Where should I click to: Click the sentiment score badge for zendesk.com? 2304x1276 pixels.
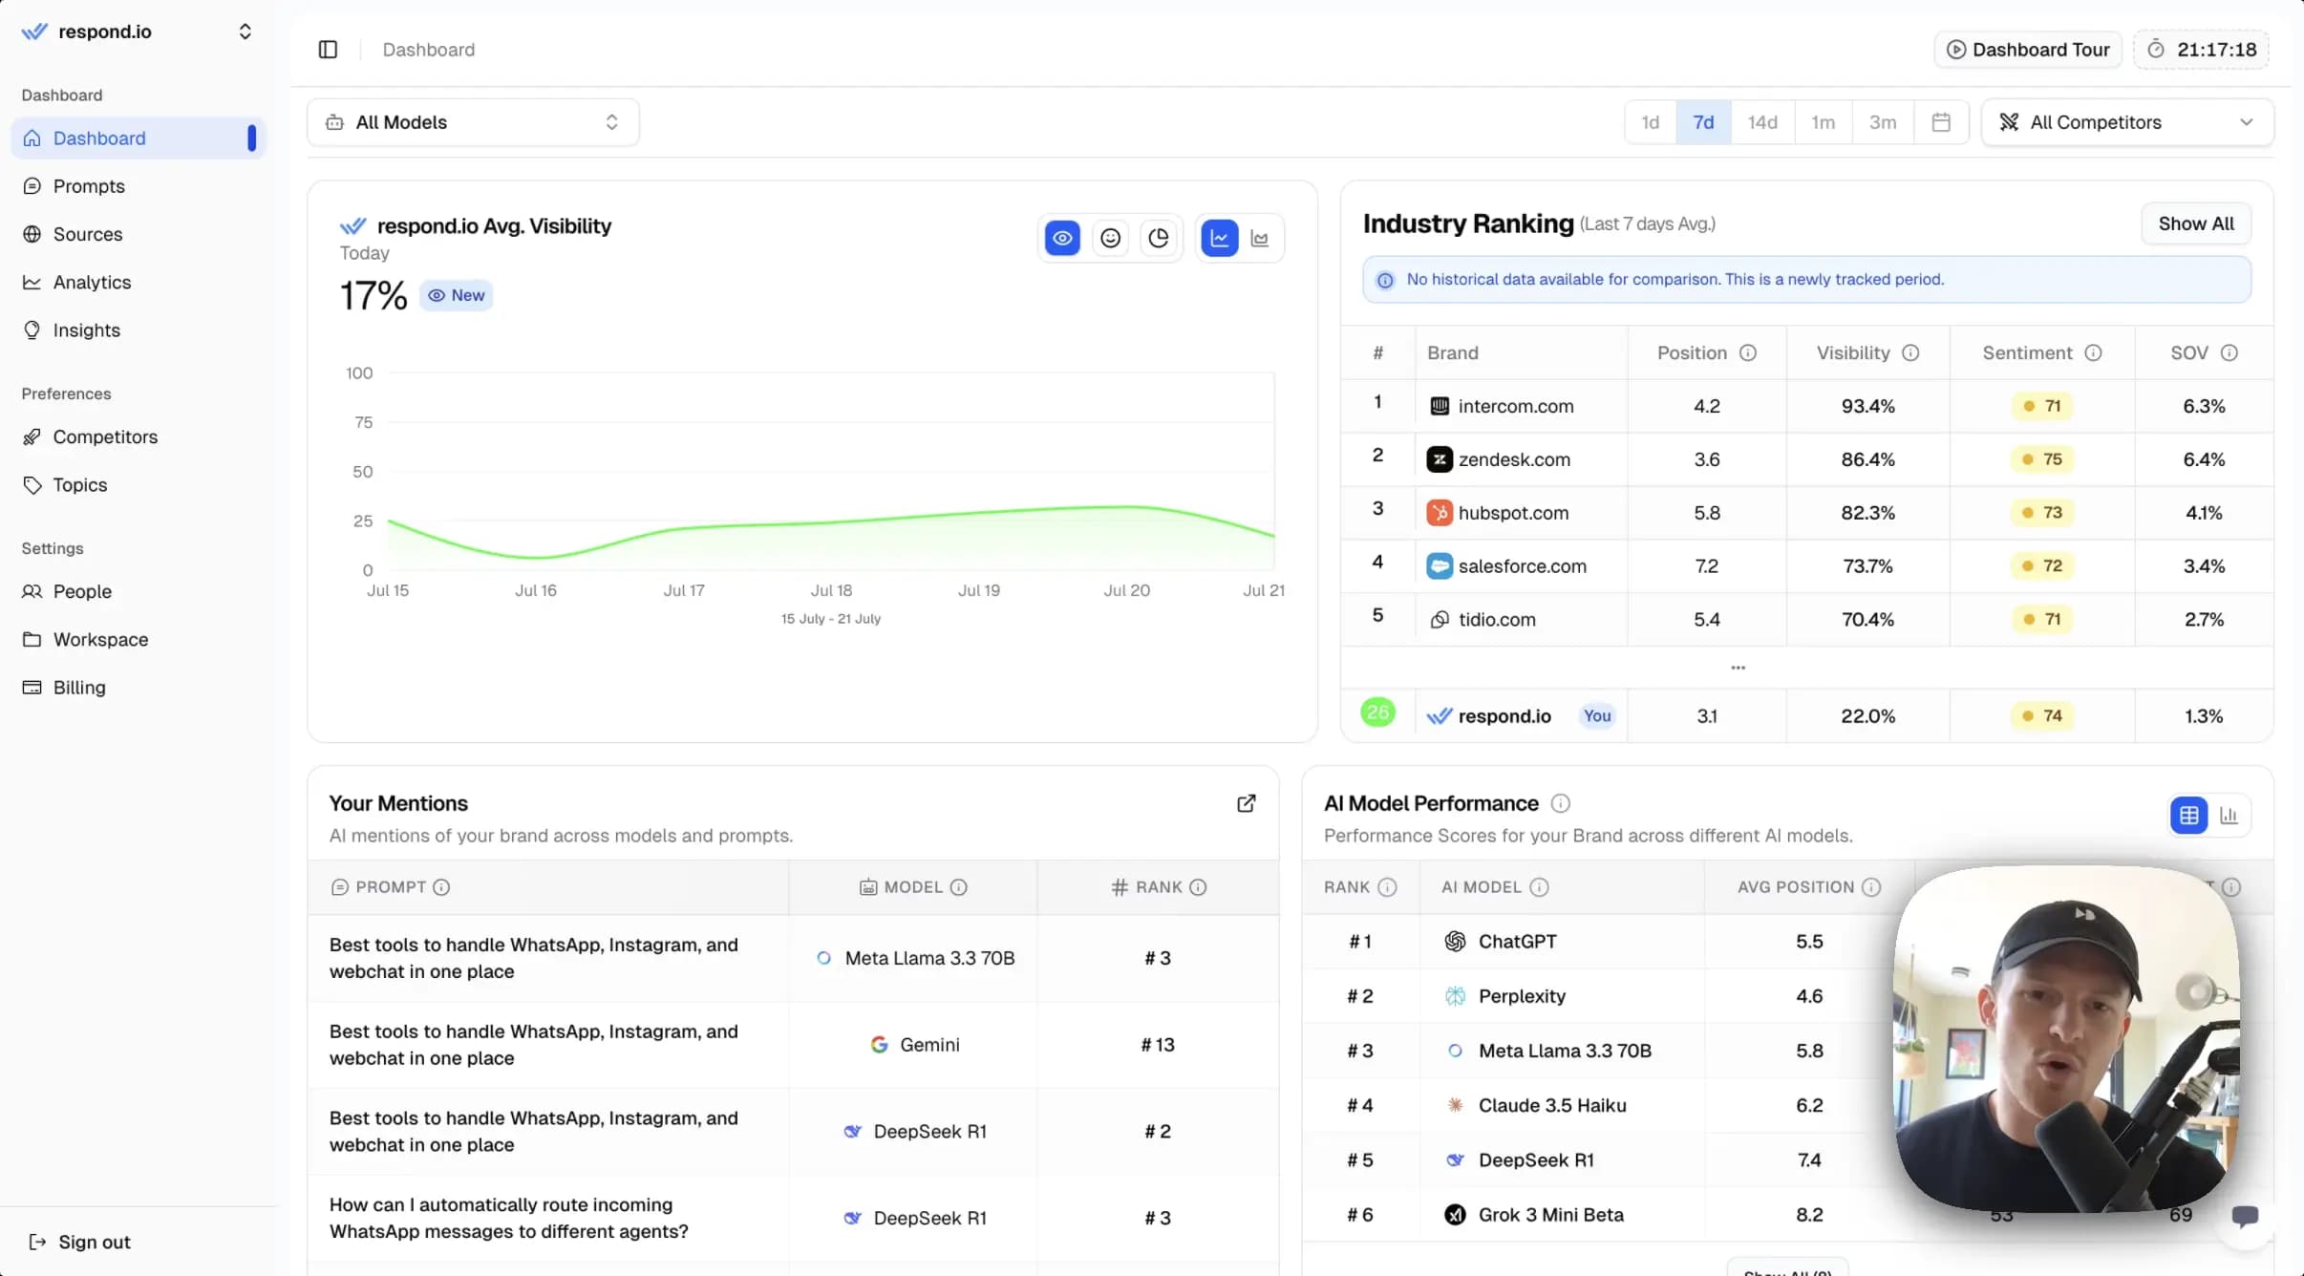coord(2041,459)
